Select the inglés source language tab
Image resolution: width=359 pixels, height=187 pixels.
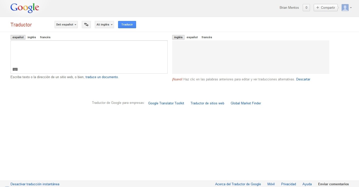click(x=32, y=37)
